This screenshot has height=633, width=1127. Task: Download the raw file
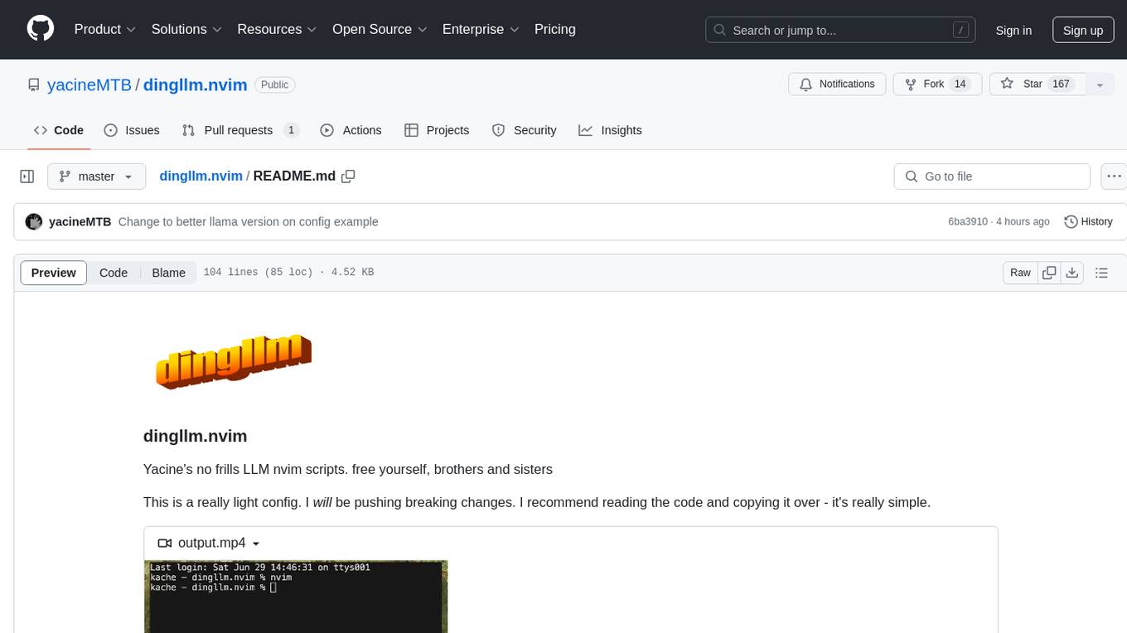(x=1072, y=273)
